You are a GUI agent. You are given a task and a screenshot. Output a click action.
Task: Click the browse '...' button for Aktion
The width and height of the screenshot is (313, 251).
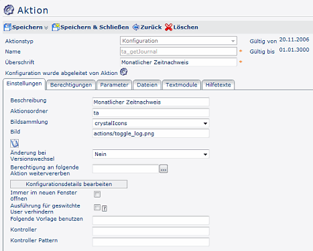[164, 169]
